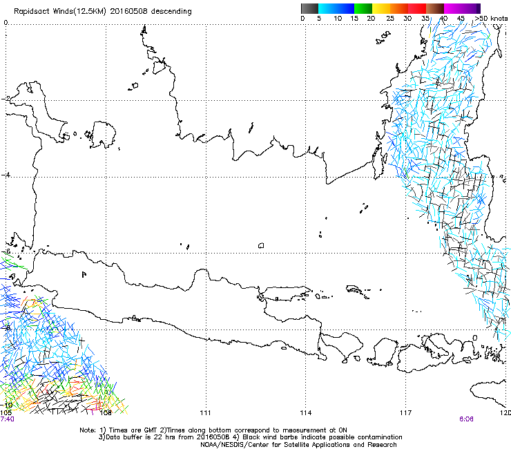This screenshot has width=511, height=449.
Task: Click the red 30-35 knots color segment
Action: 417,8
